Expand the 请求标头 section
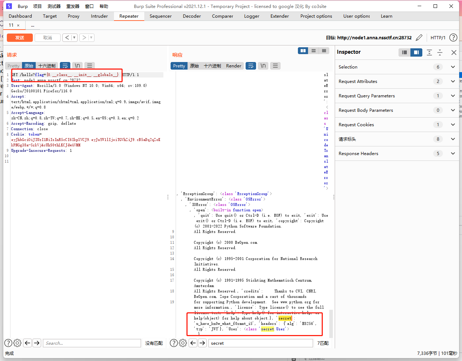 [397, 139]
